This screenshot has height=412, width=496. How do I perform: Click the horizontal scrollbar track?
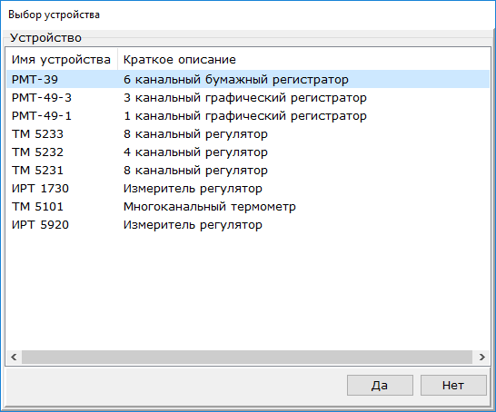pyautogui.click(x=247, y=358)
